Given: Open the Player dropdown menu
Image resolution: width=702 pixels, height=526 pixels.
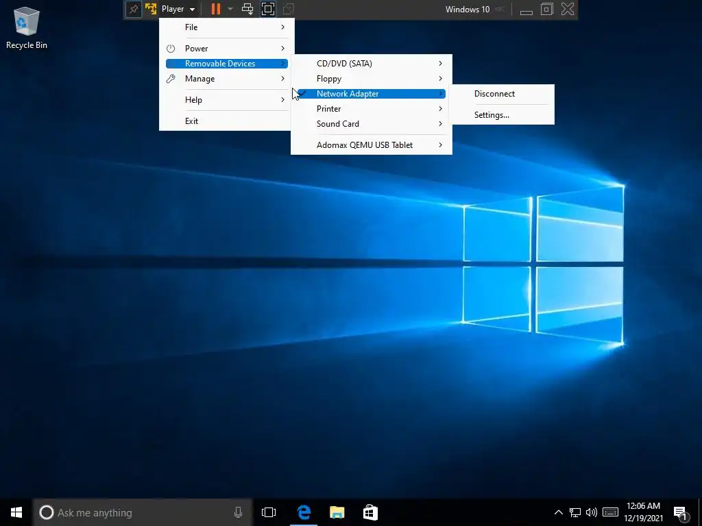Looking at the screenshot, I should 178,9.
